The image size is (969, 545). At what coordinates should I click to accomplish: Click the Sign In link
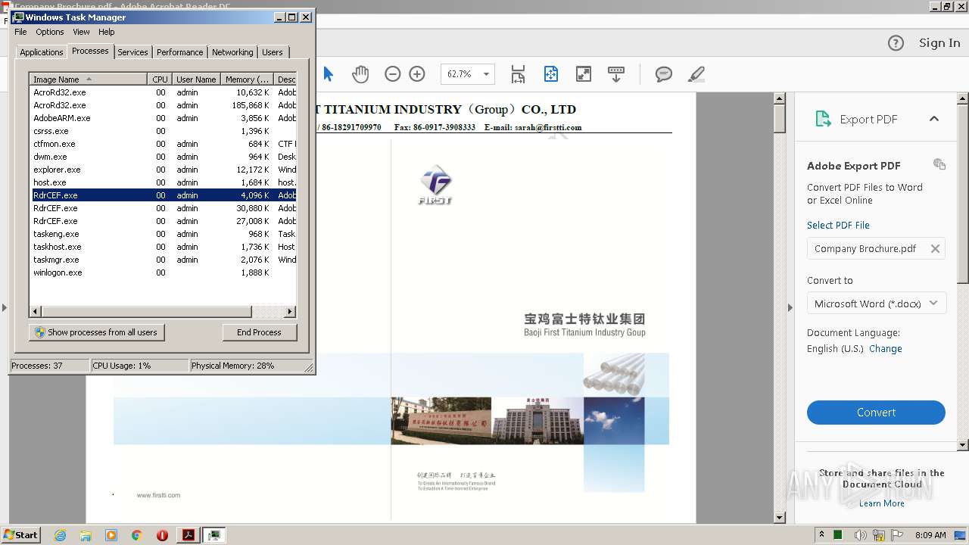pos(939,43)
